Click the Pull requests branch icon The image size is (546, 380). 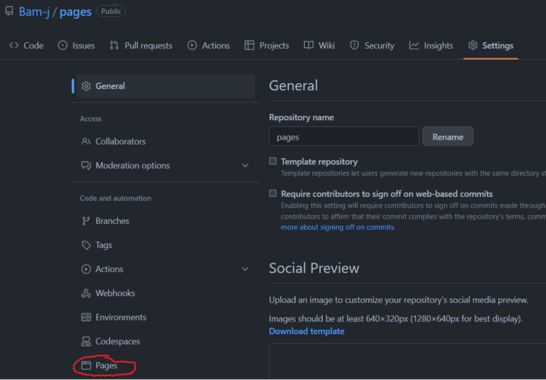pyautogui.click(x=114, y=45)
